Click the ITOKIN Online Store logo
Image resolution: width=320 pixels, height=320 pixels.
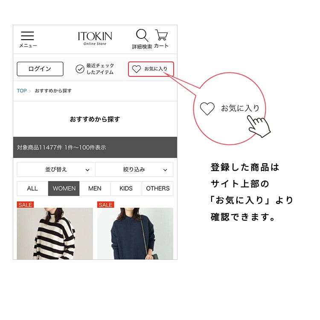pyautogui.click(x=95, y=38)
